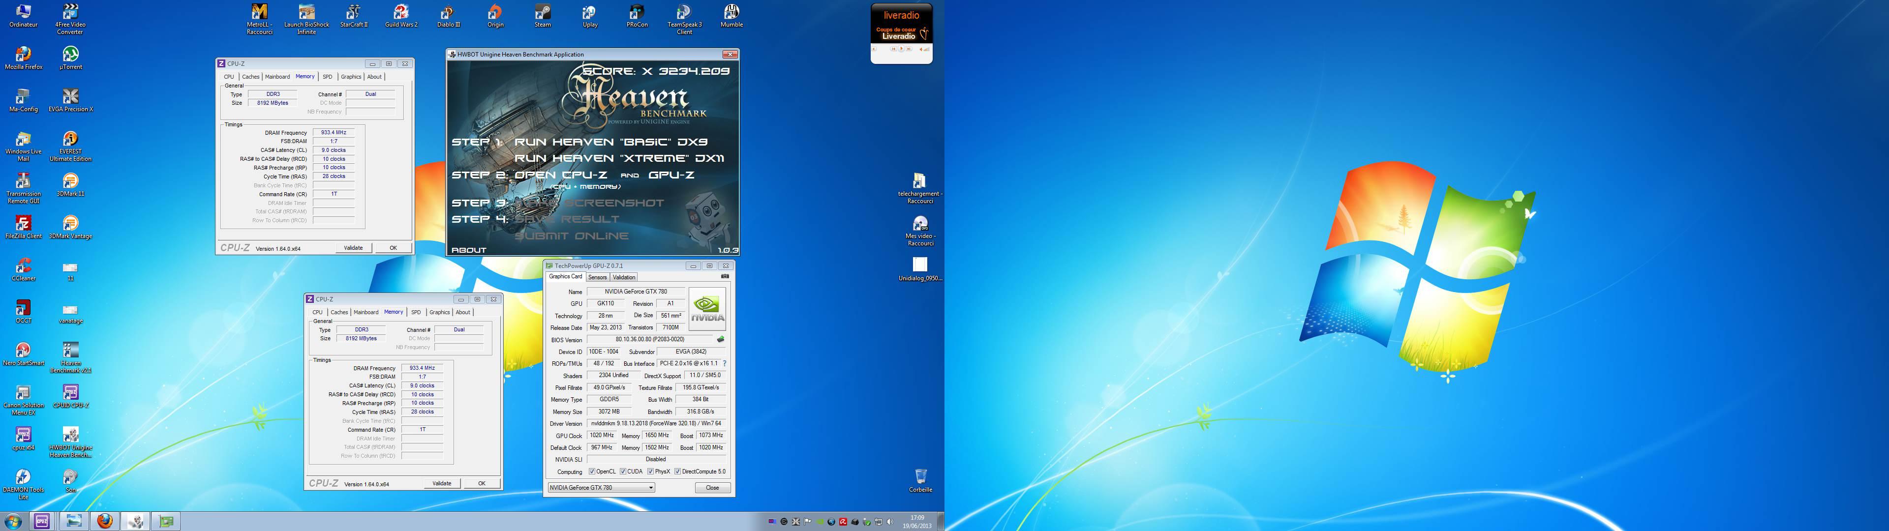Image resolution: width=1889 pixels, height=531 pixels.
Task: Click Run Heaven "Xtreme" DX11
Action: 620,158
